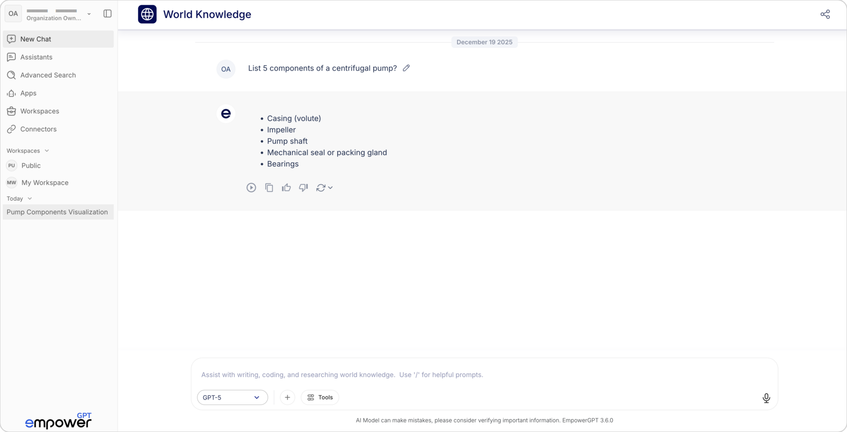Image resolution: width=847 pixels, height=432 pixels.
Task: Click the microphone voice input icon
Action: pyautogui.click(x=766, y=398)
